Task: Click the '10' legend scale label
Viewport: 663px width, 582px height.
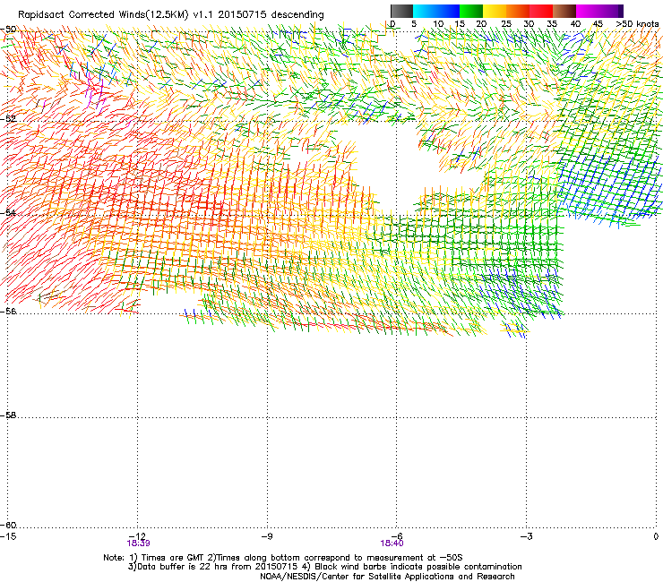Action: pyautogui.click(x=438, y=24)
